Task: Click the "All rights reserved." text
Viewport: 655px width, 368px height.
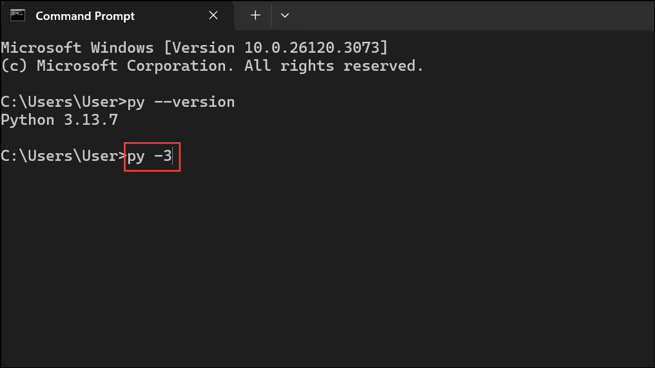Action: pyautogui.click(x=334, y=66)
